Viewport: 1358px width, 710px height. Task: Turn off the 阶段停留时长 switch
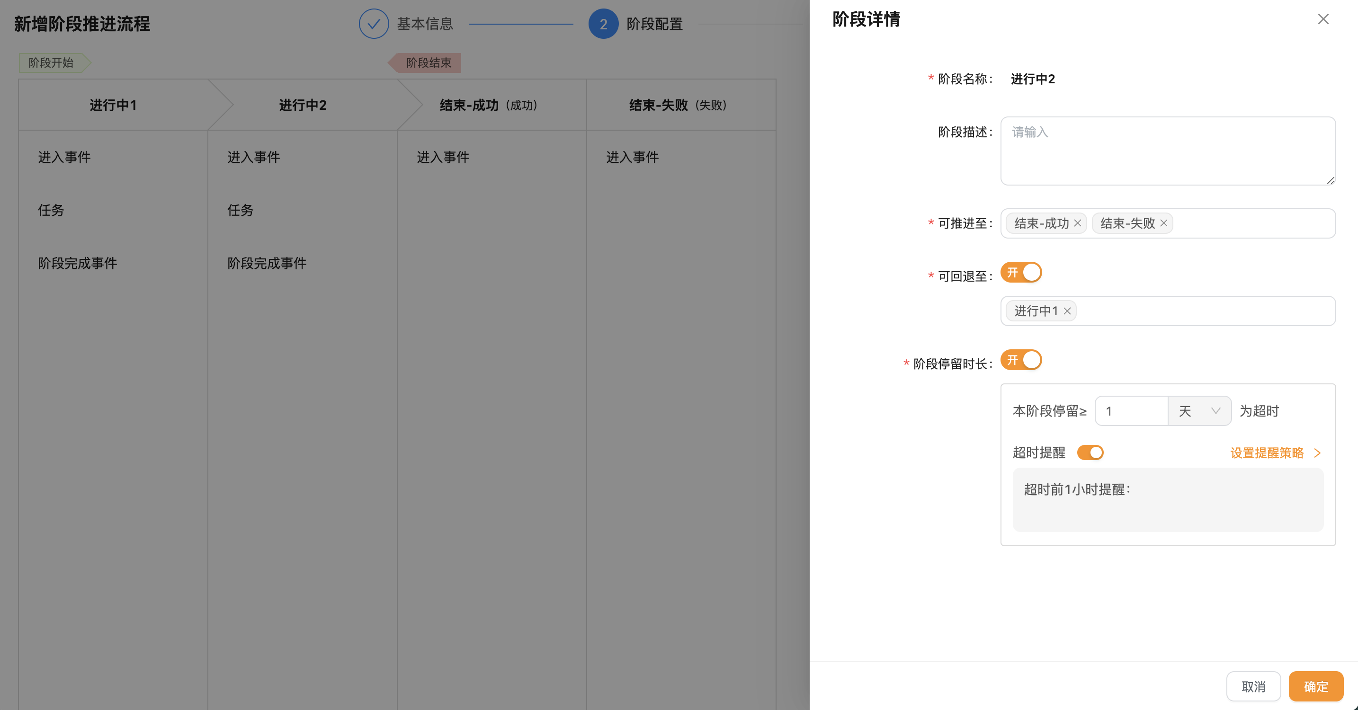(1021, 360)
